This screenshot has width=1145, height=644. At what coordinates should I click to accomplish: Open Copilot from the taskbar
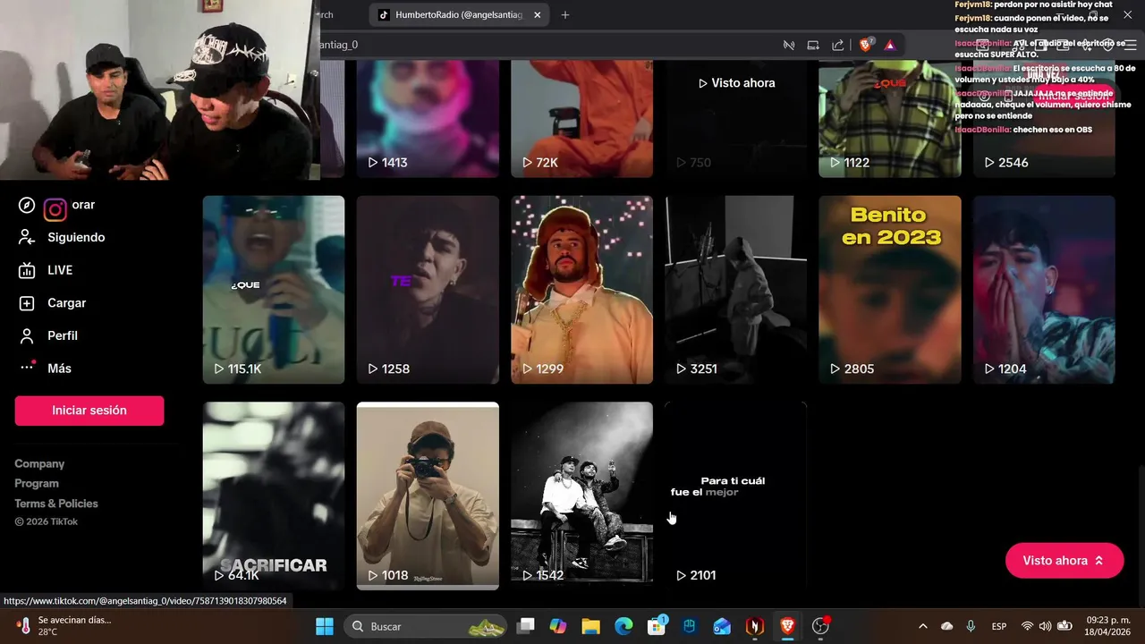pyautogui.click(x=558, y=626)
